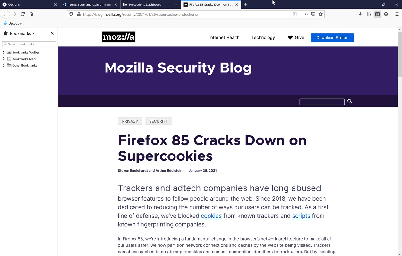Image resolution: width=402 pixels, height=256 pixels.
Task: Click the Download Firefox button
Action: (x=332, y=38)
